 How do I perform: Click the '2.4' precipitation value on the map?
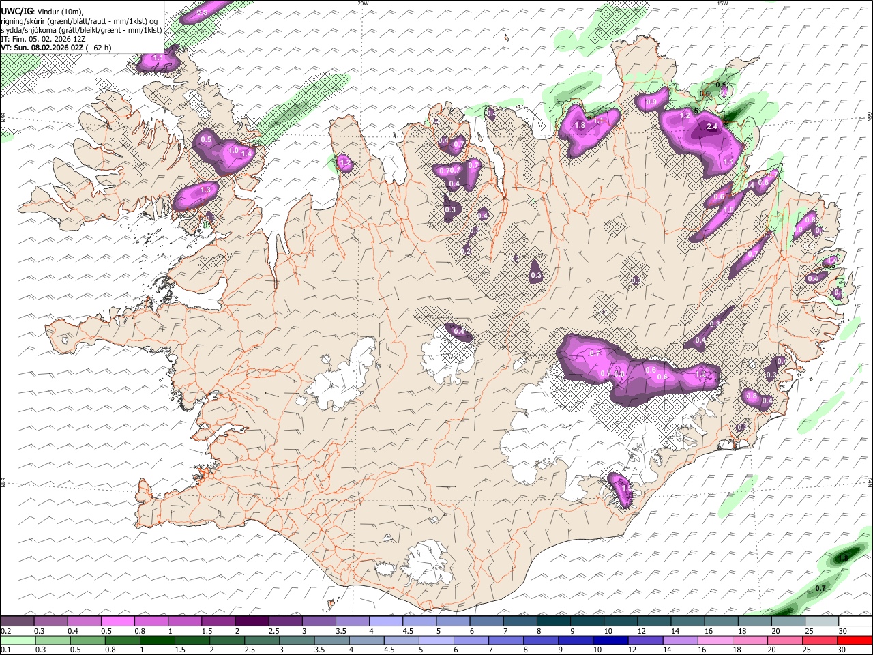[x=712, y=127]
